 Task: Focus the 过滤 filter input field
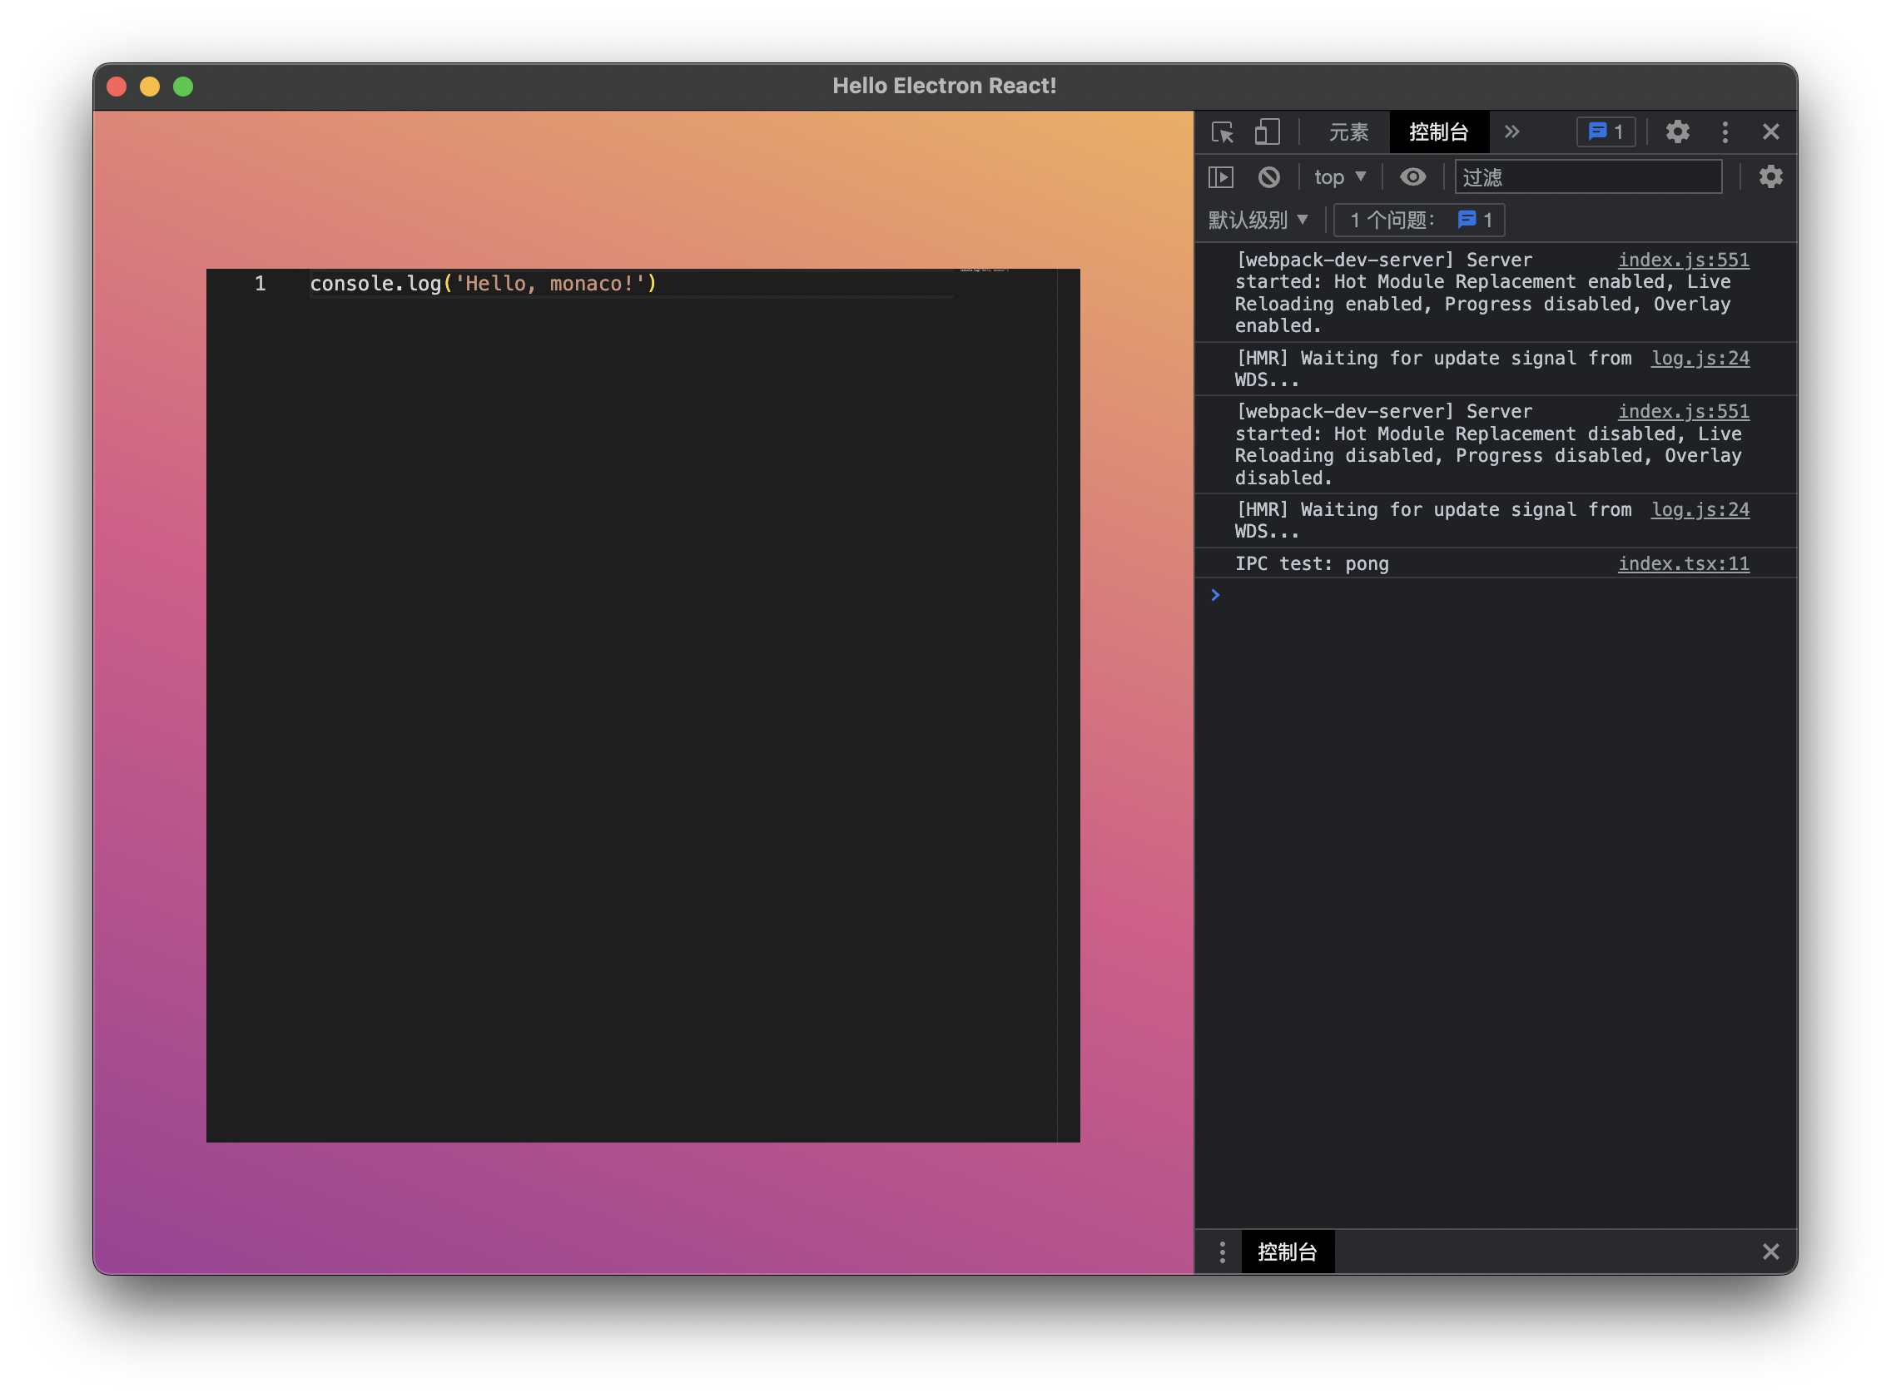click(1587, 177)
